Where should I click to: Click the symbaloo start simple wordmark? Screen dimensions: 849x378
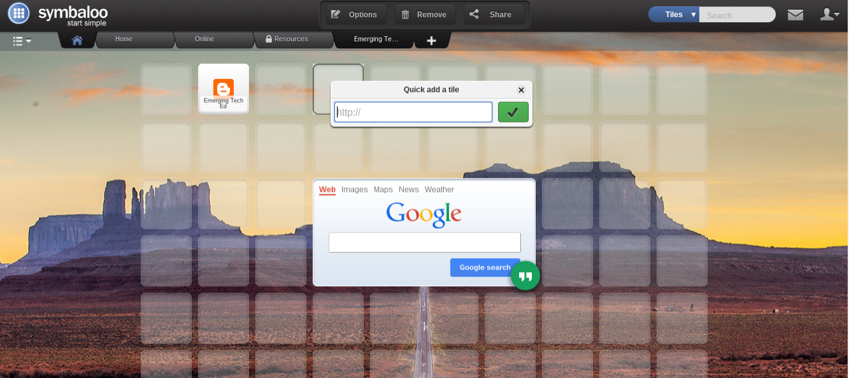point(73,16)
